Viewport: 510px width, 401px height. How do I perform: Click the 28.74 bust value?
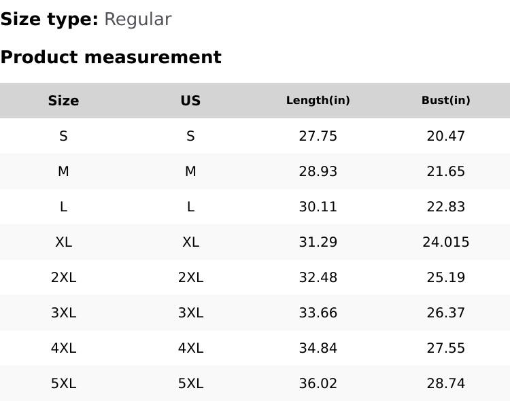tap(445, 383)
